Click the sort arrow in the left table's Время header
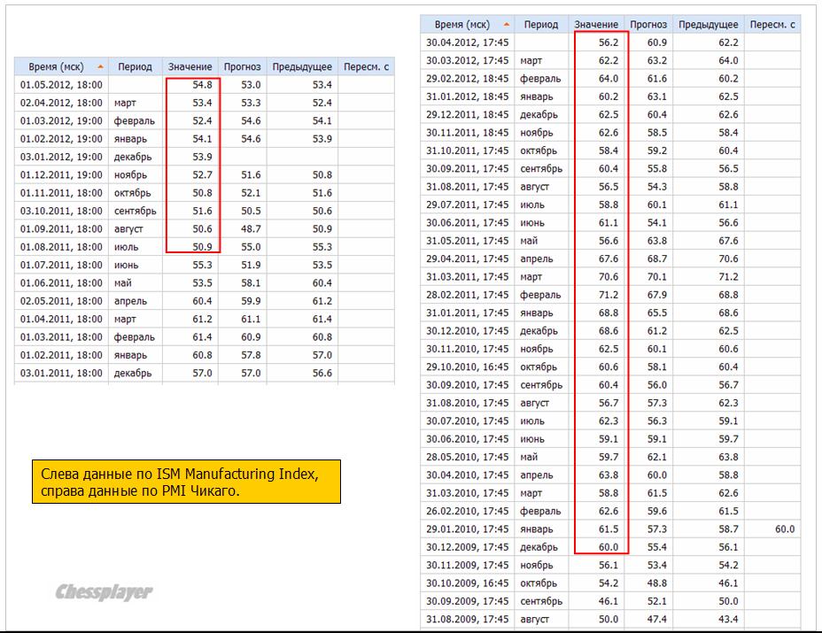Screen dimensions: 822x633 [x=100, y=66]
